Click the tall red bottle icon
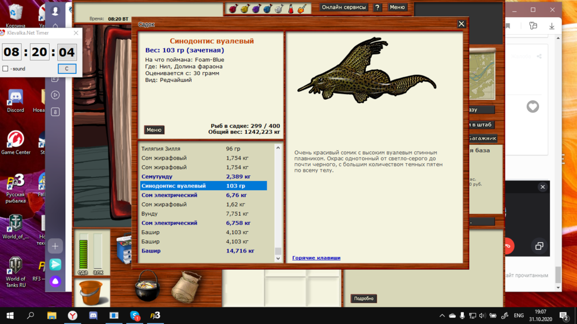Viewport: 577px width, 324px height. [291, 9]
